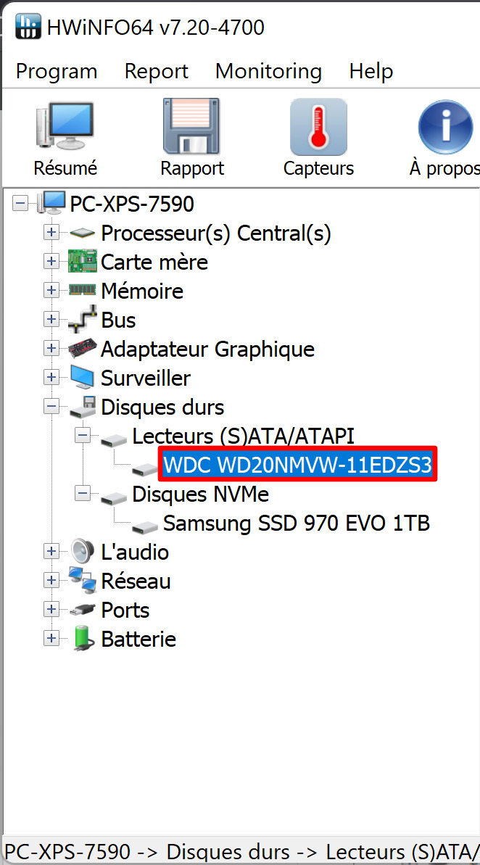480x865 pixels.
Task: Click the Carte mère motherboard icon
Action: coord(82,262)
